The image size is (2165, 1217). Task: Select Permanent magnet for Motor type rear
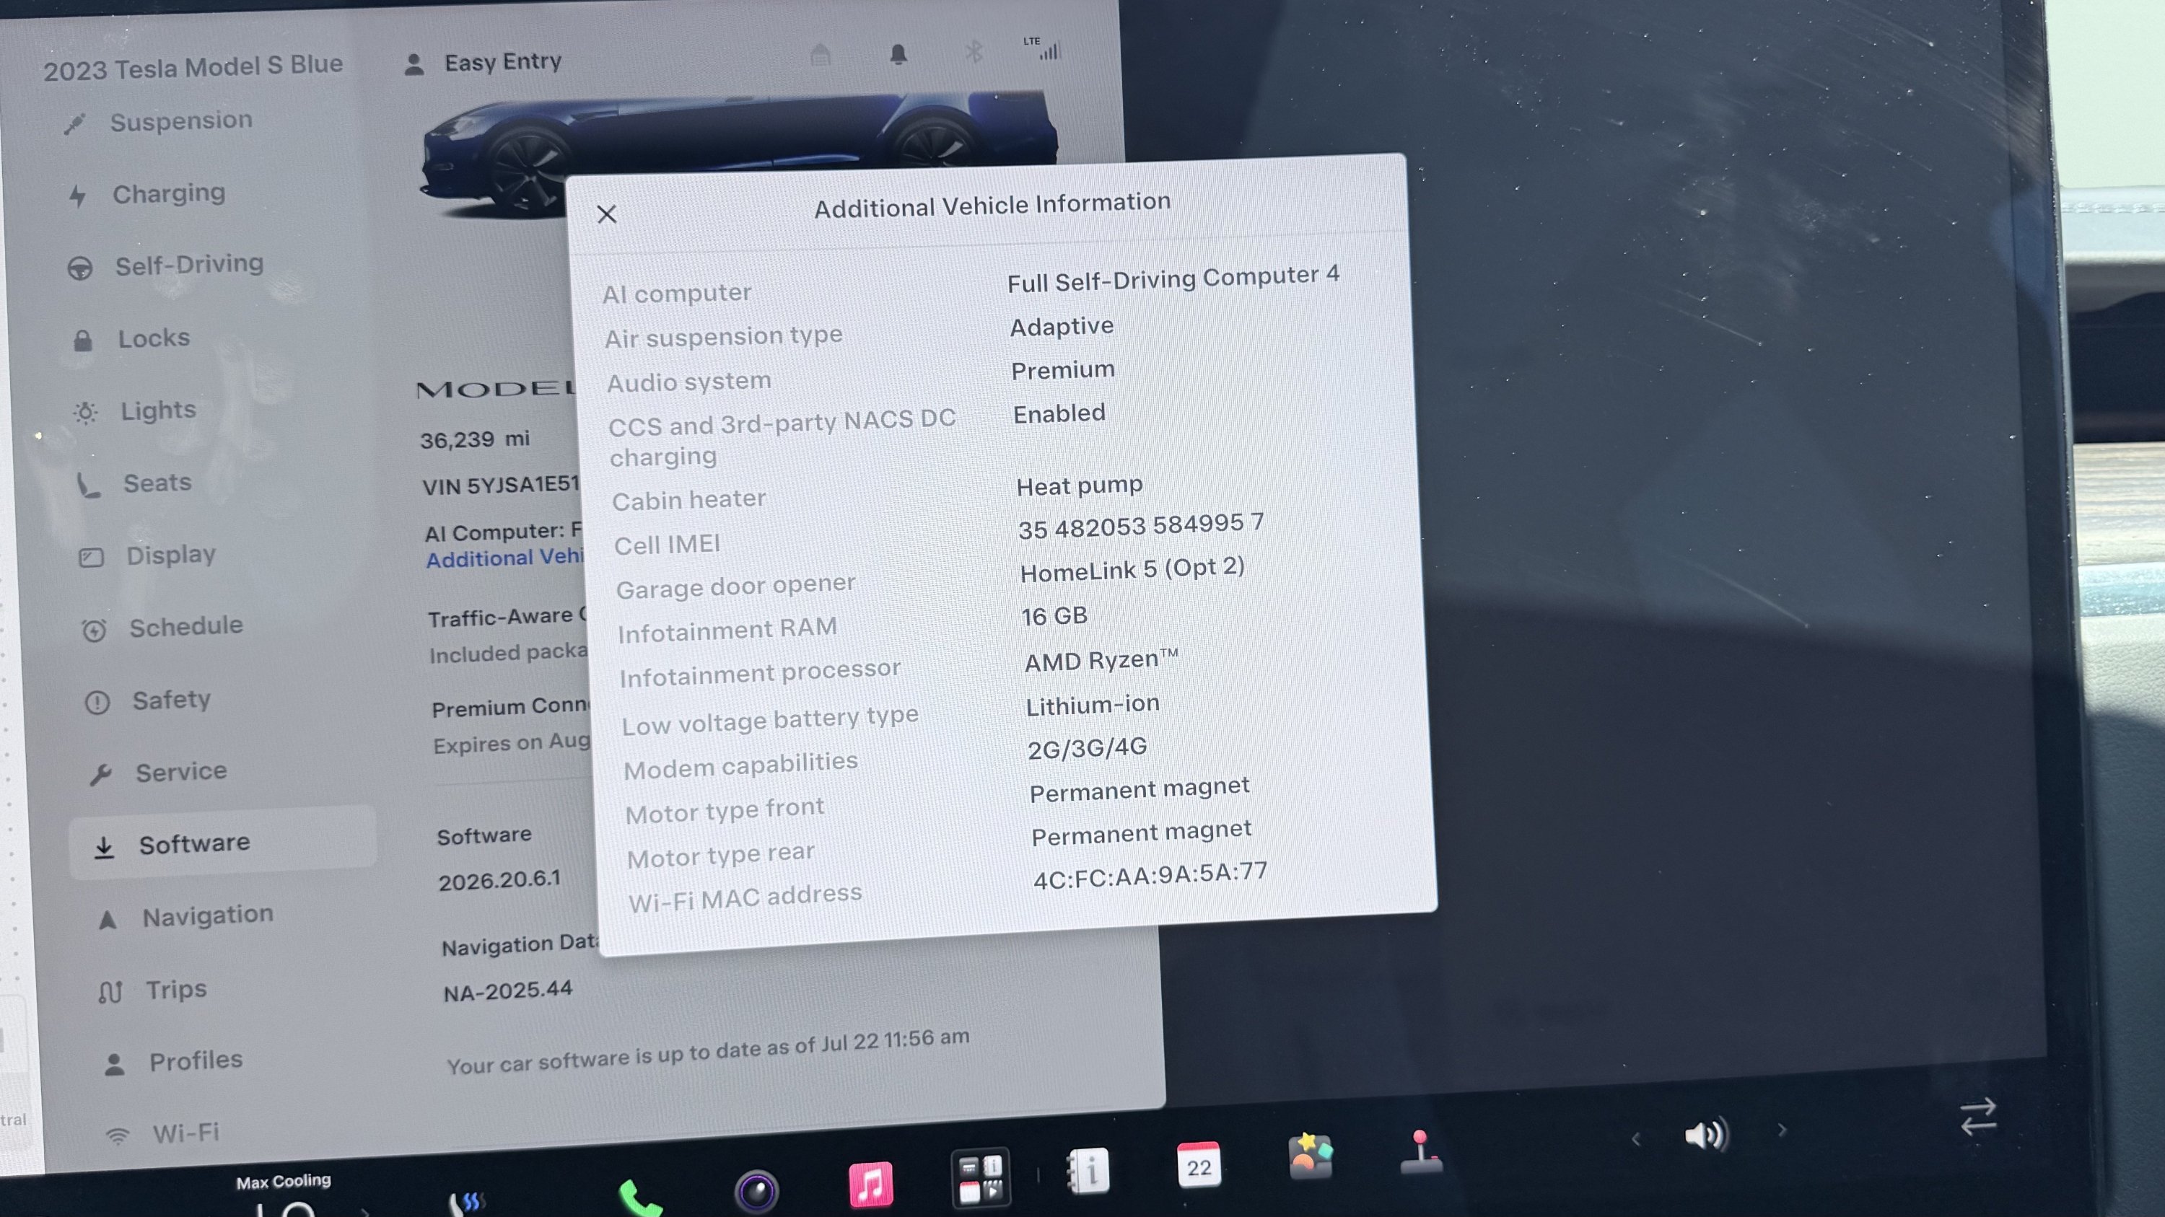point(1142,833)
